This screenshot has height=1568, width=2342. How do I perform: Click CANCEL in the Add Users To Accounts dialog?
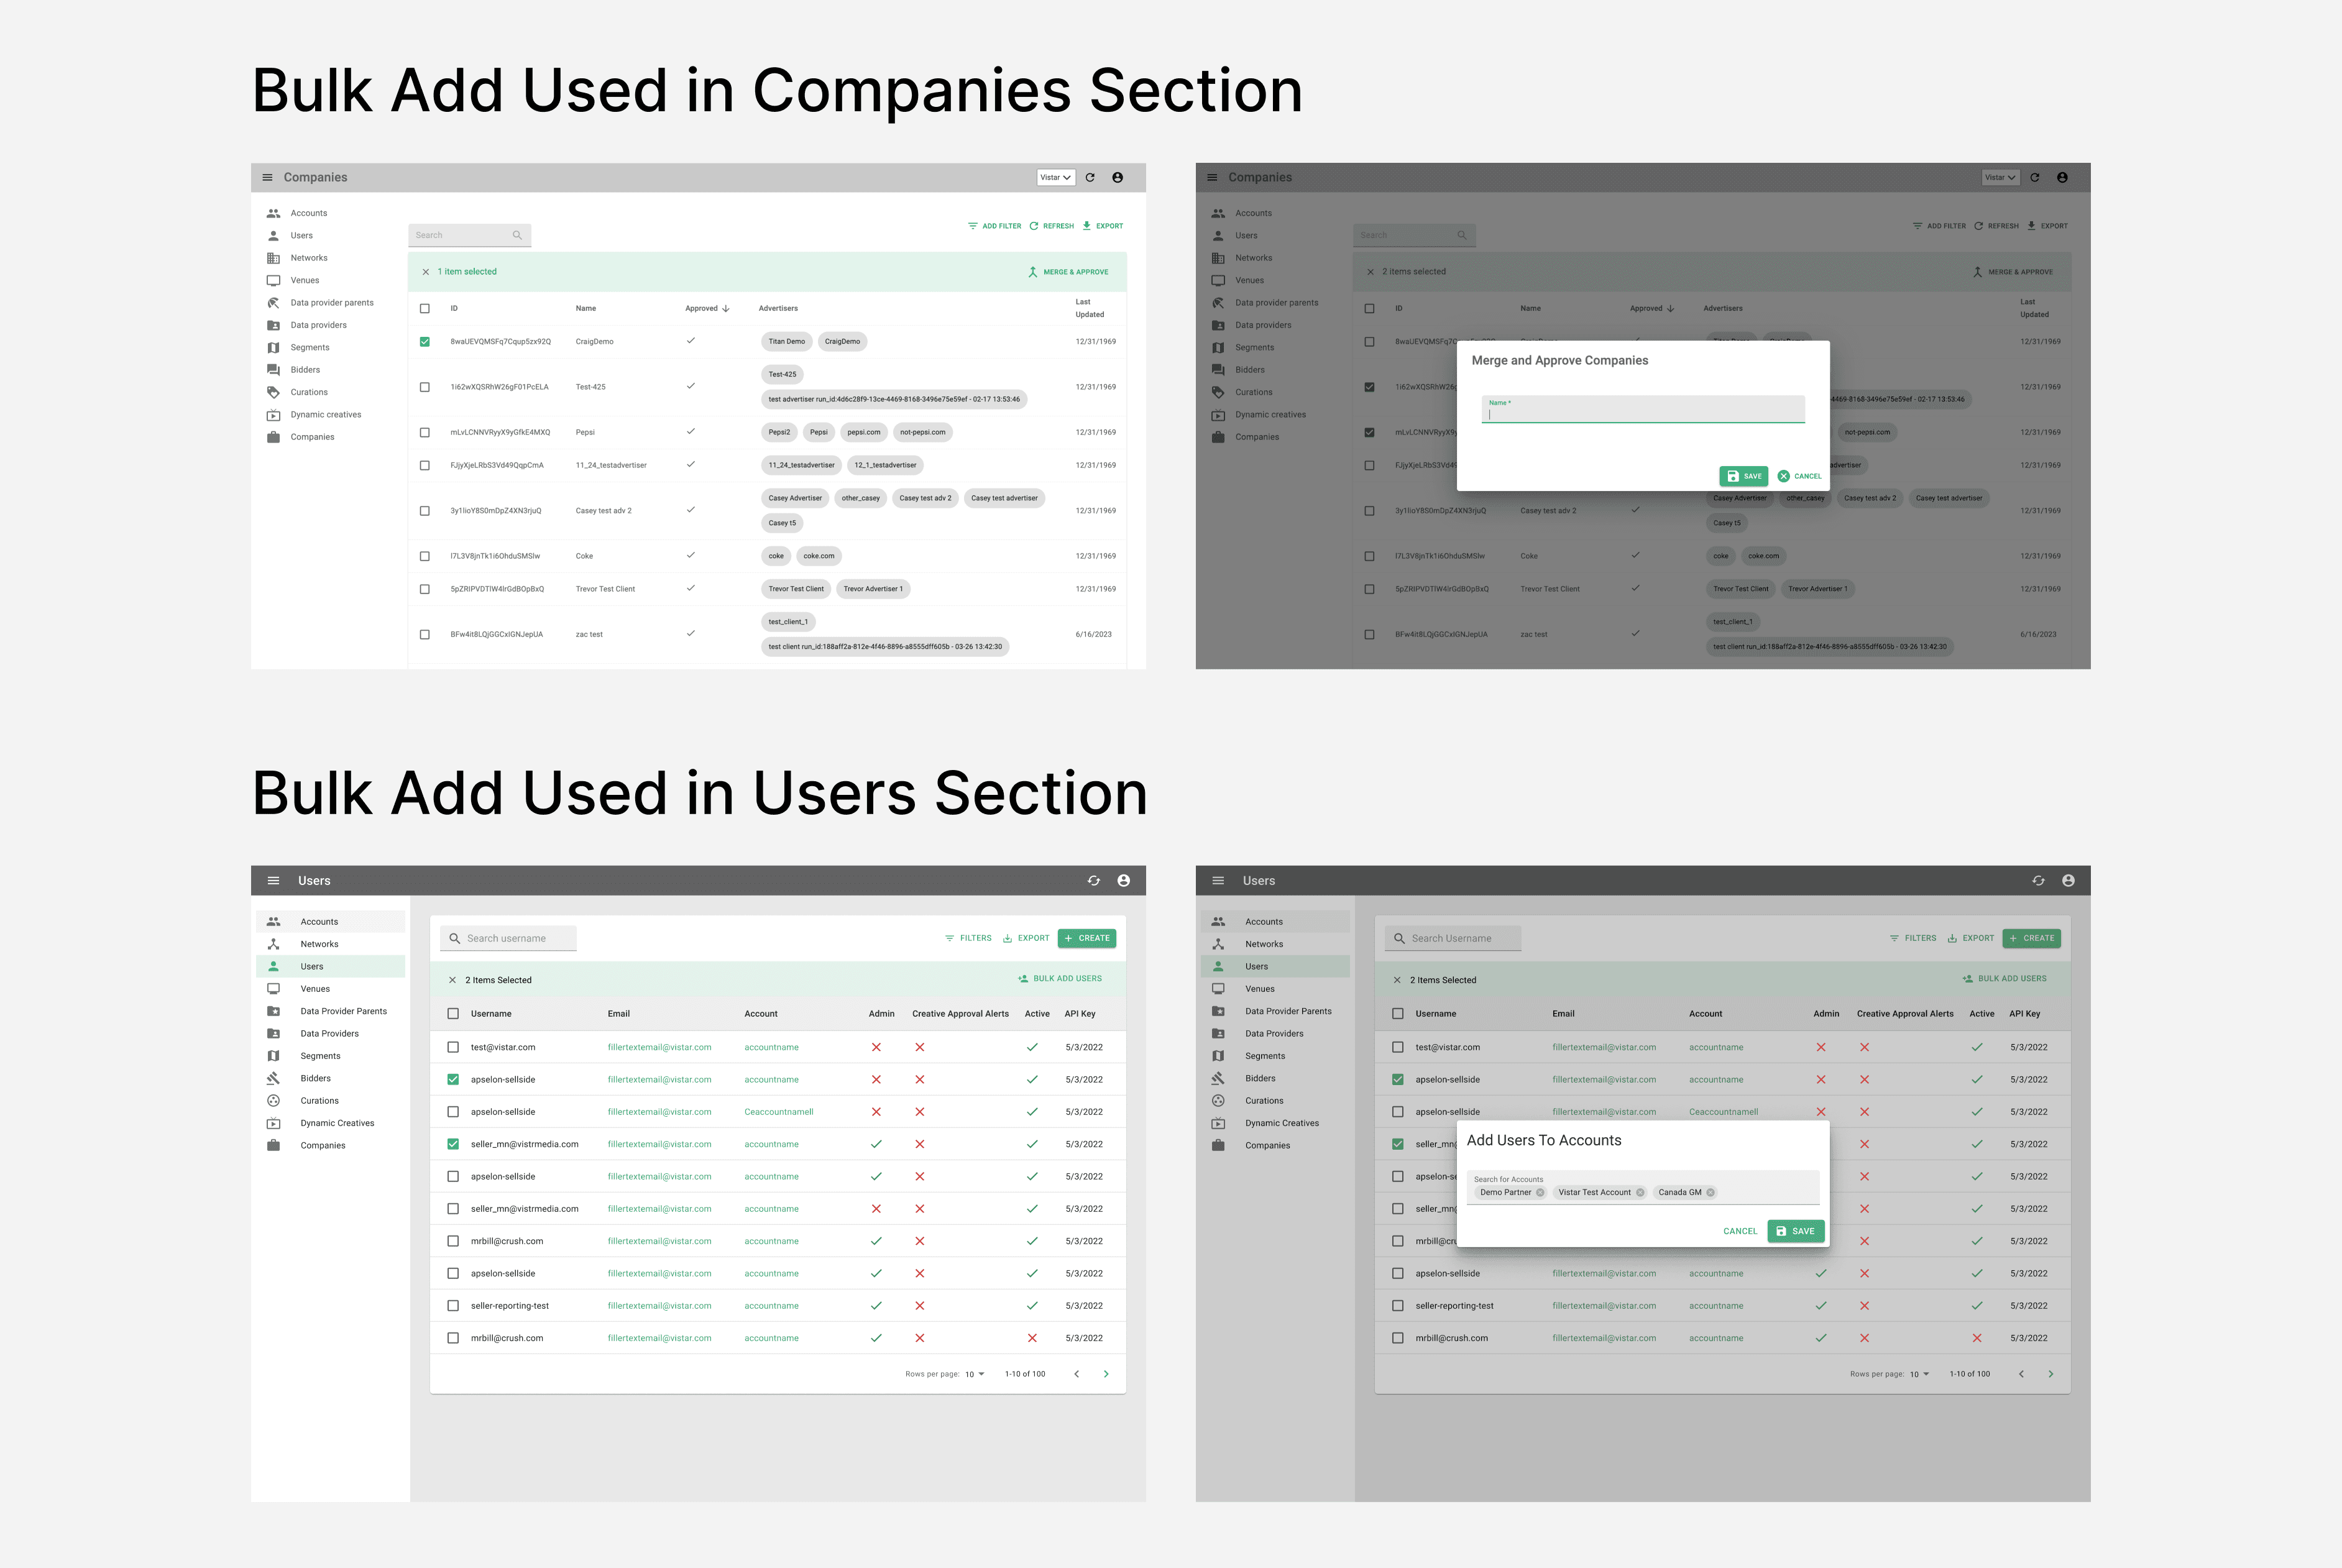click(x=1739, y=1231)
